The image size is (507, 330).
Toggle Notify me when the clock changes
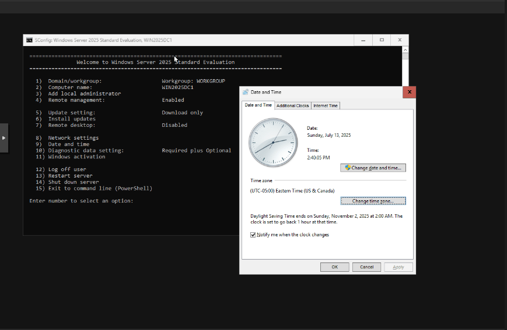(x=253, y=235)
